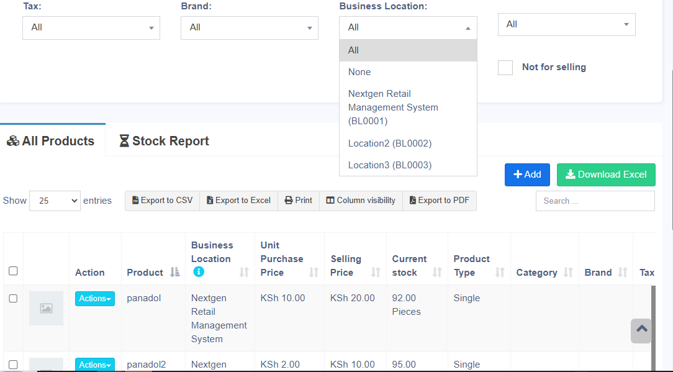Choose All in Business Location list
Viewport: 673px width, 372px height.
point(408,50)
